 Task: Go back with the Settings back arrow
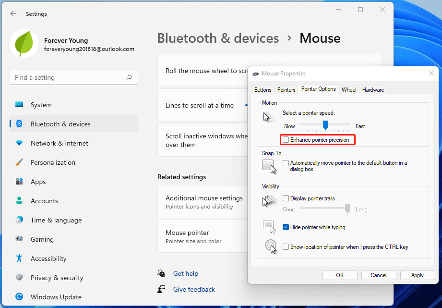(13, 13)
